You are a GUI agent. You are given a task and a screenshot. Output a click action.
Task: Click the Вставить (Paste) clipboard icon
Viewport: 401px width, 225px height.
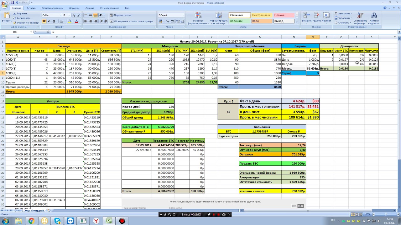pyautogui.click(x=7, y=16)
